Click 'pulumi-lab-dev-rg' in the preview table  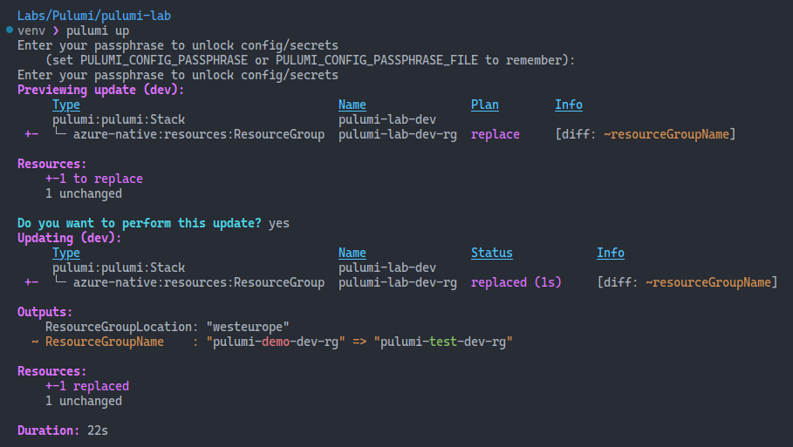(398, 134)
